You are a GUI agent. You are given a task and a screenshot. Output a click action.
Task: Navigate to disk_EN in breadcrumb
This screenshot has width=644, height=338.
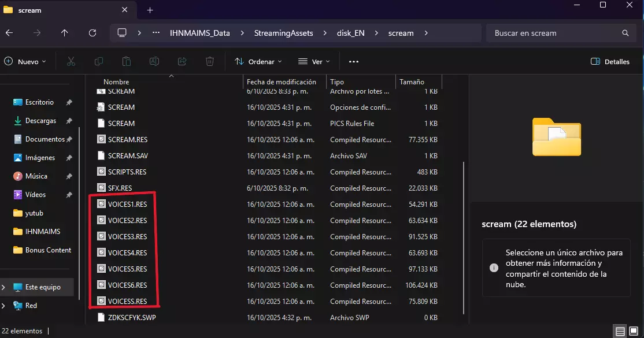point(351,33)
